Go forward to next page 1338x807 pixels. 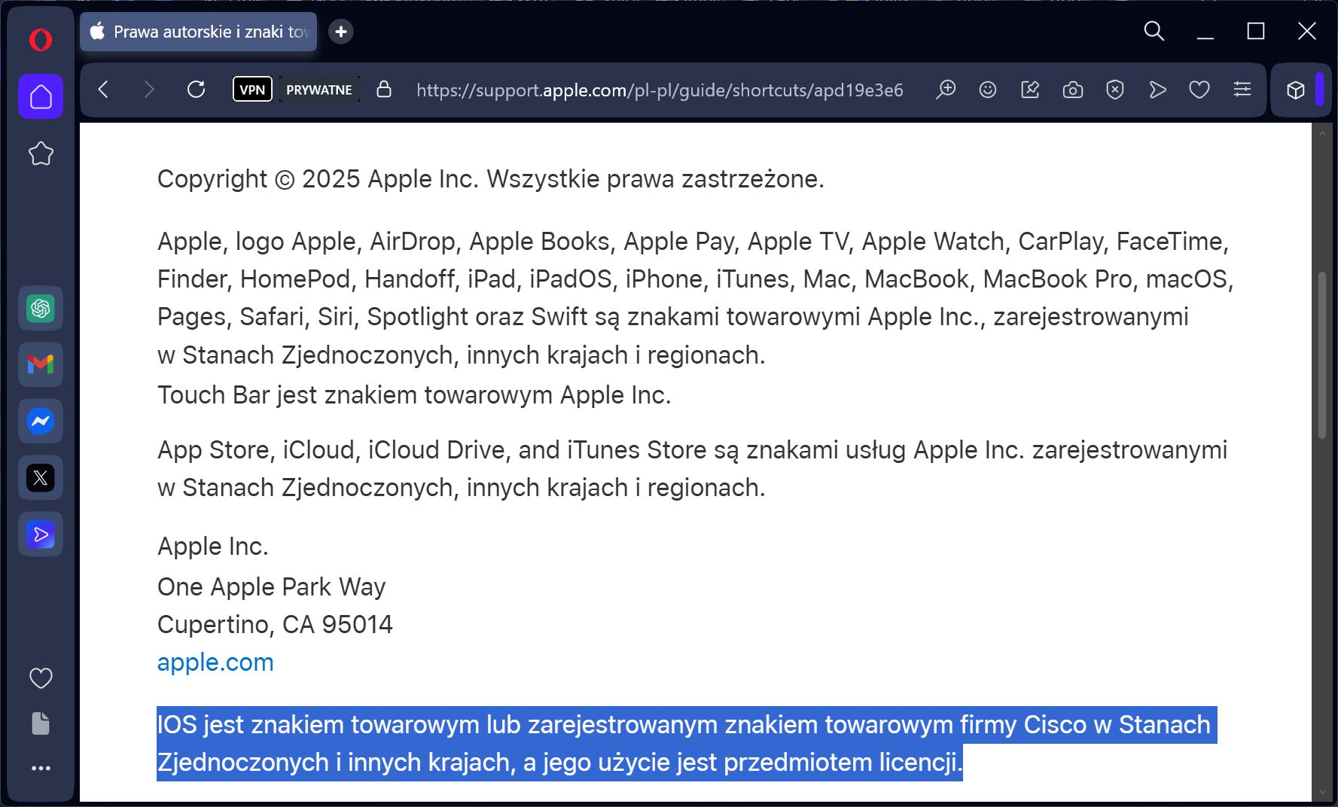coord(149,90)
